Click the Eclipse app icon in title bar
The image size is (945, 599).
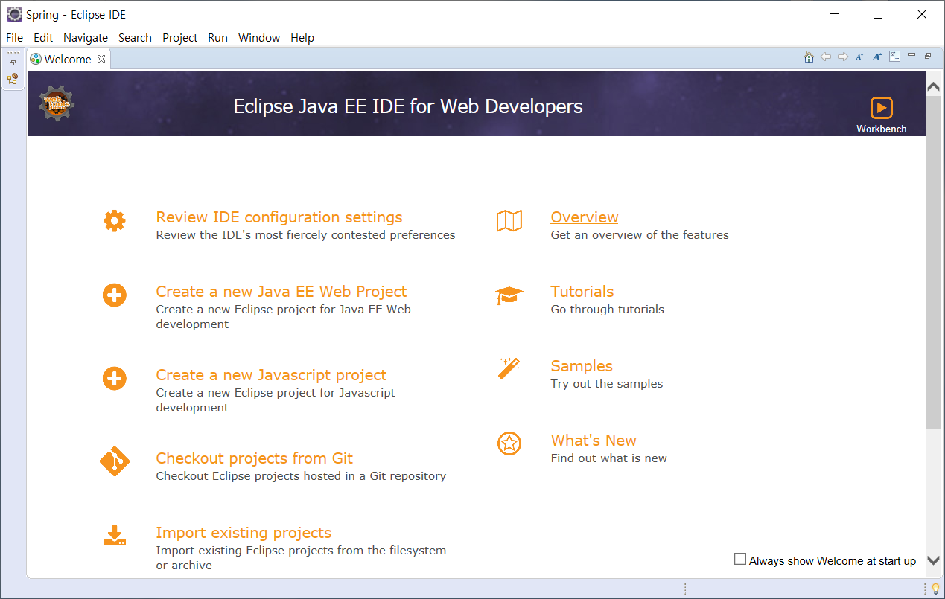tap(14, 14)
